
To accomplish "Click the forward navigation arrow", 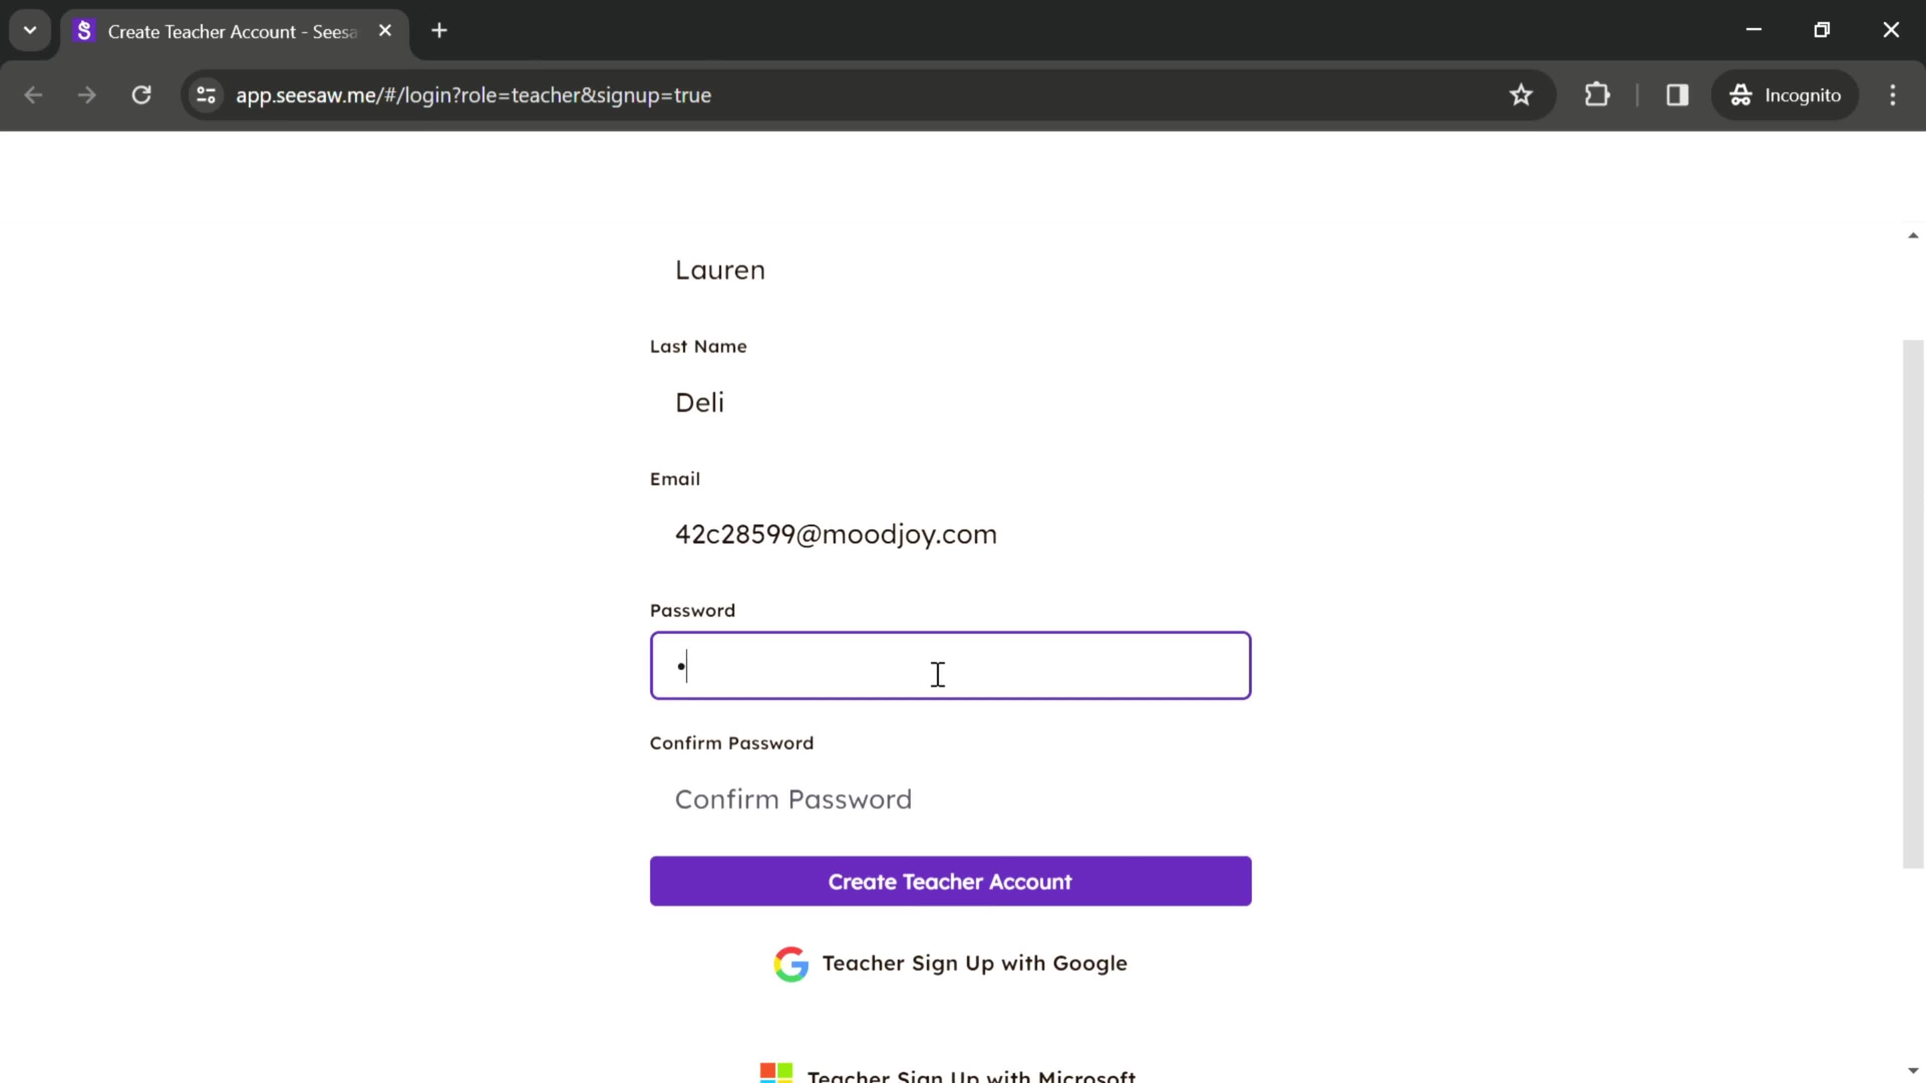I will pyautogui.click(x=86, y=94).
